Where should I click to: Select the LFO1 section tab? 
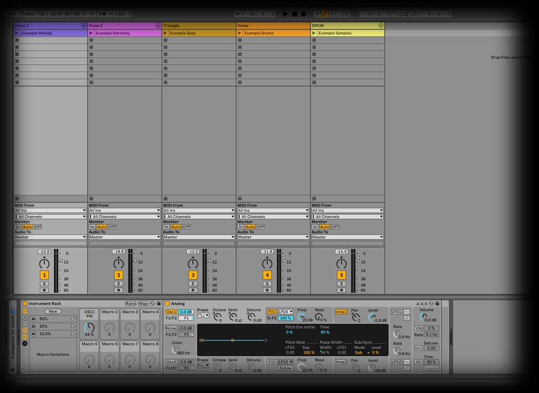396,312
